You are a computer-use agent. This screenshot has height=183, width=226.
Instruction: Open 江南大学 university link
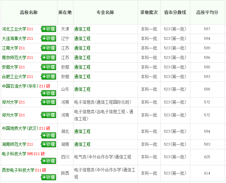[x=10, y=48]
